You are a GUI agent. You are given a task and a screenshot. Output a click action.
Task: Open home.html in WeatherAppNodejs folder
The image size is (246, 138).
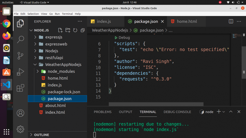58,78
